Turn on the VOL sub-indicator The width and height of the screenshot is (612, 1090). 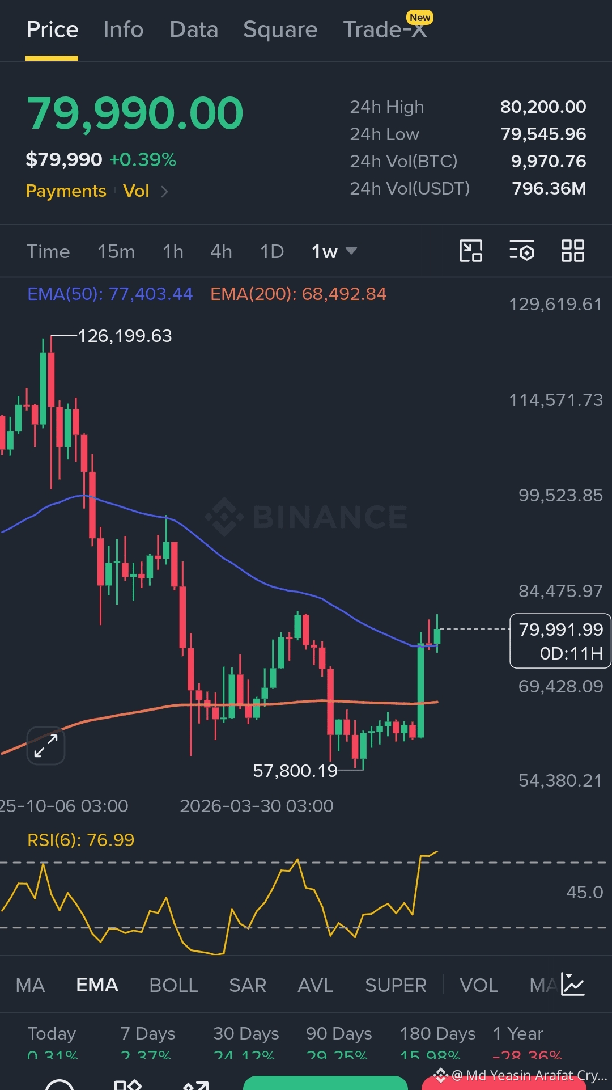pos(479,985)
